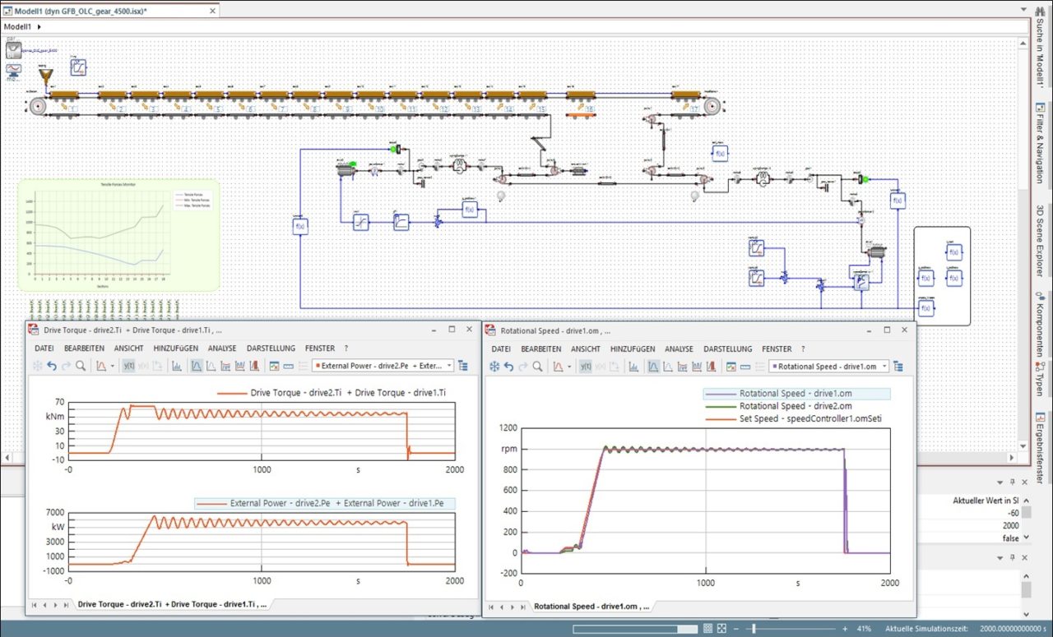
Task: Toggle the 'false' value in the properties panel
Action: pyautogui.click(x=1012, y=538)
